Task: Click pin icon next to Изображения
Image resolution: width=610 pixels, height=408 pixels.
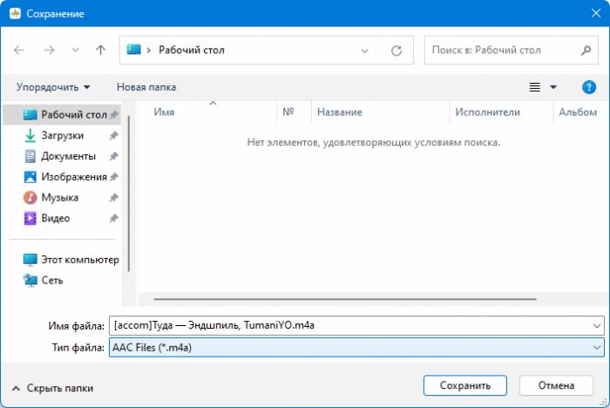Action: click(113, 177)
